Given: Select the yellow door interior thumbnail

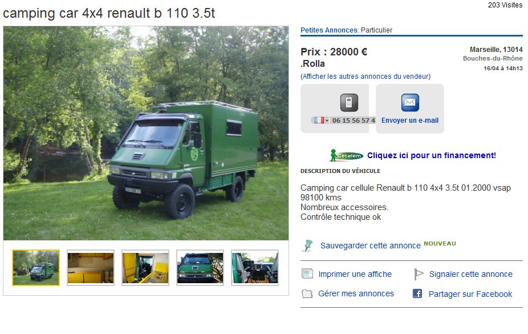Looking at the screenshot, I should pyautogui.click(x=145, y=268).
